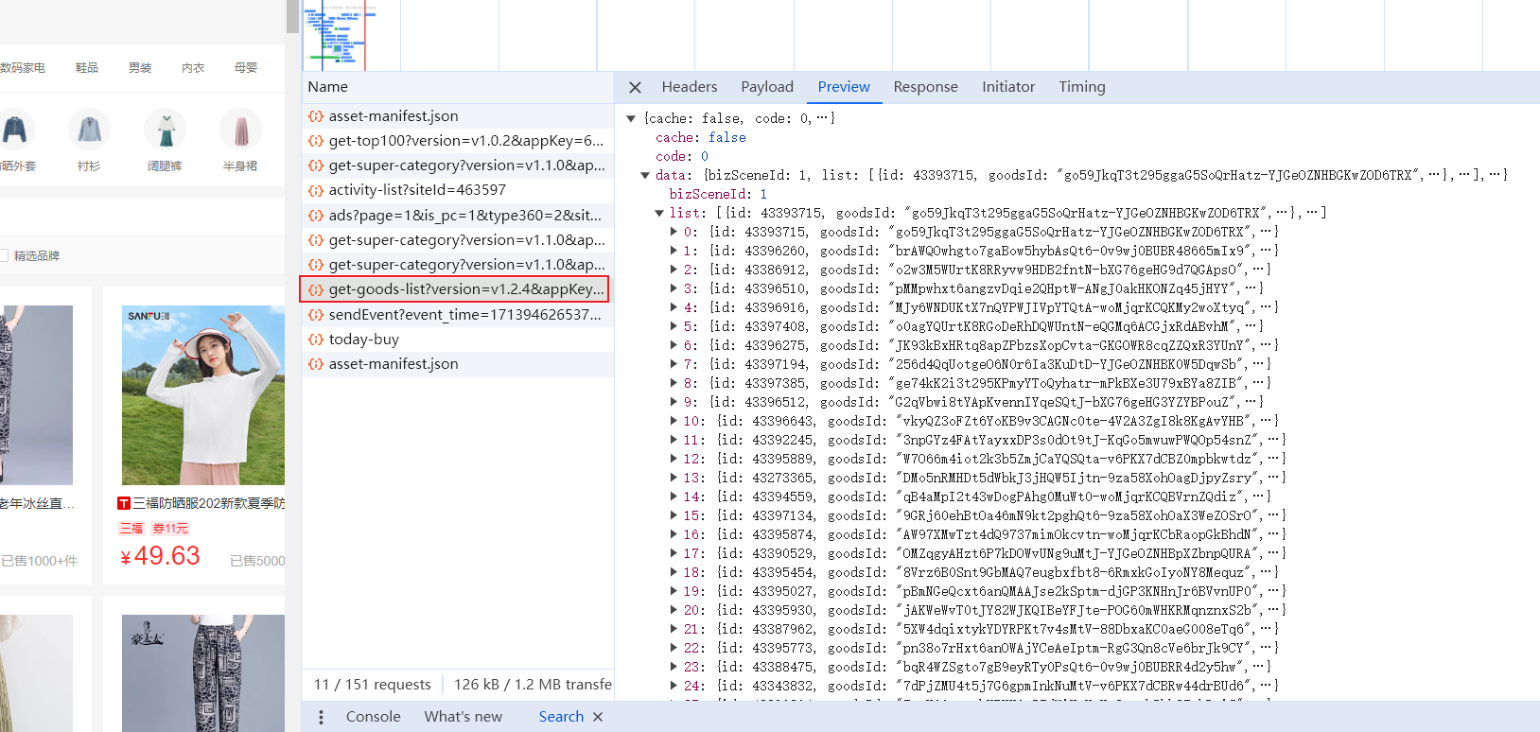Expand list item 24 with id 43343832

pos(674,686)
